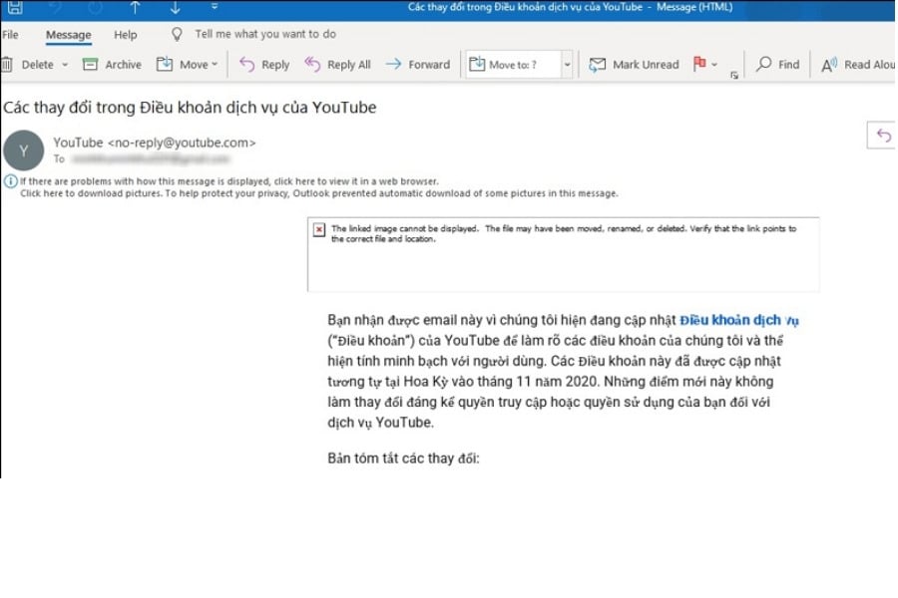Start Read Aloud for this email
This screenshot has width=898, height=598.
coord(857,65)
